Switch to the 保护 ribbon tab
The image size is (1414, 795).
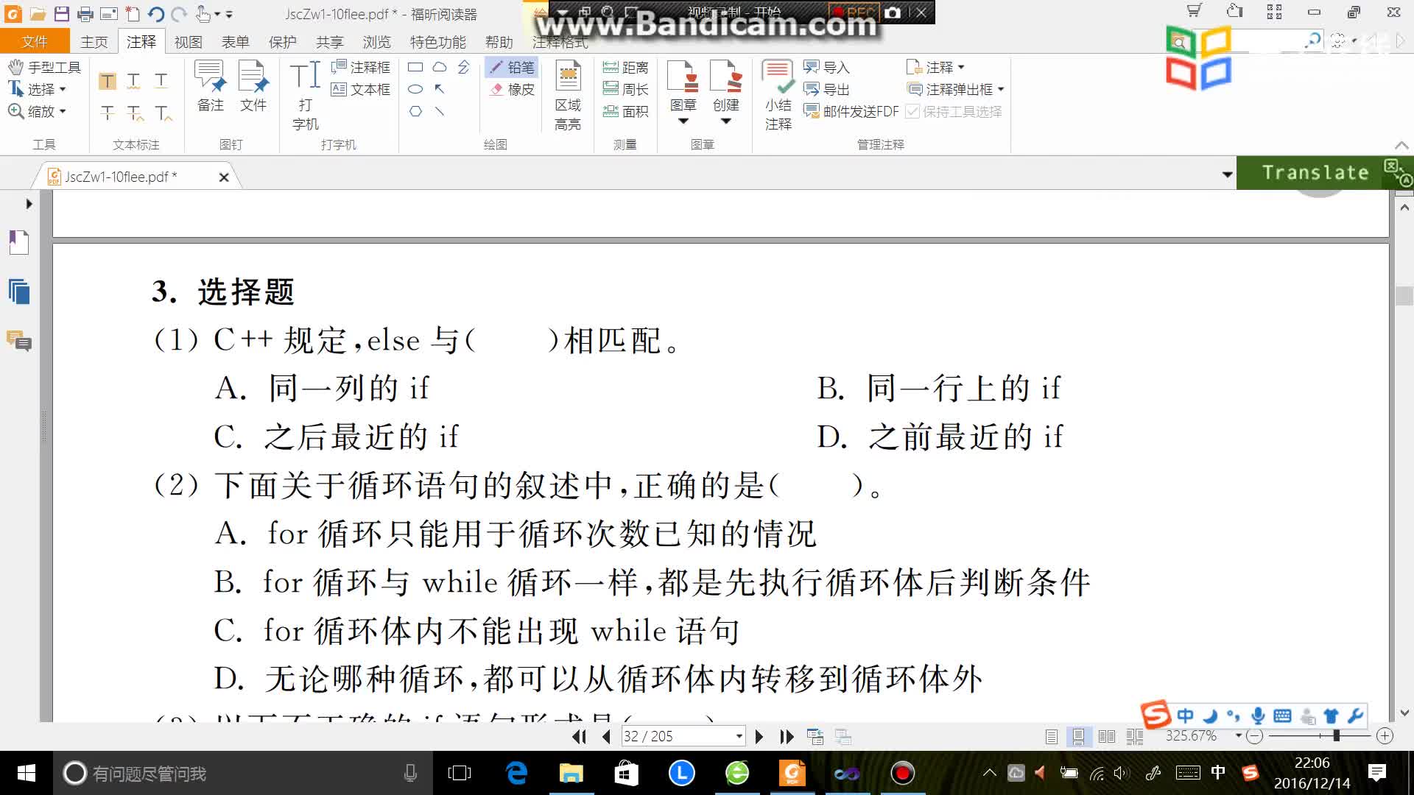coord(283,42)
